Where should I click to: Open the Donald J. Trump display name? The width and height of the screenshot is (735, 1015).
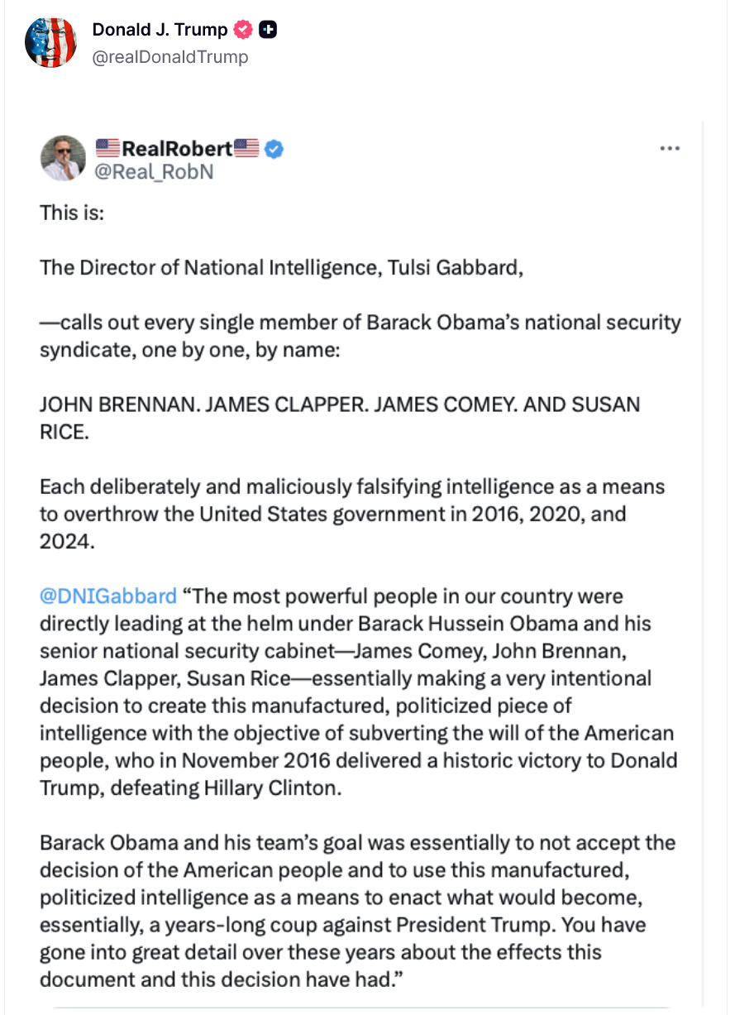point(160,30)
